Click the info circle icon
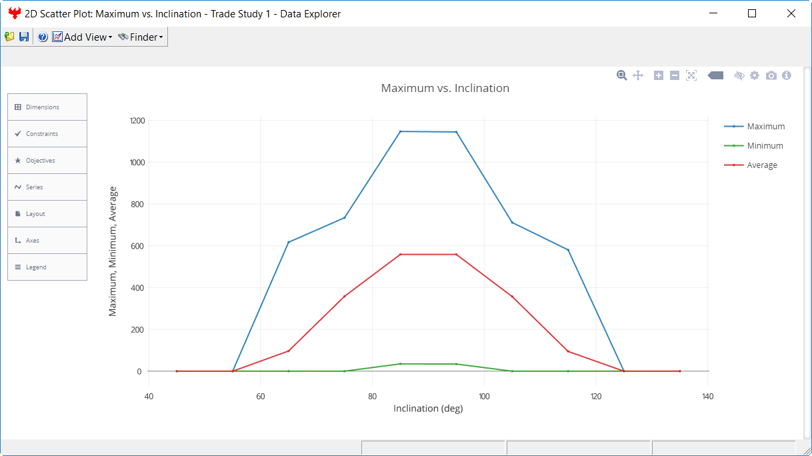The image size is (812, 456). point(787,75)
